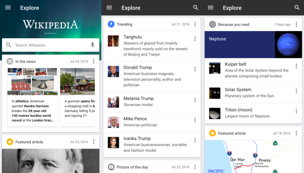304x173 pixels.
Task: Open the Solar System article title
Action: point(238,90)
